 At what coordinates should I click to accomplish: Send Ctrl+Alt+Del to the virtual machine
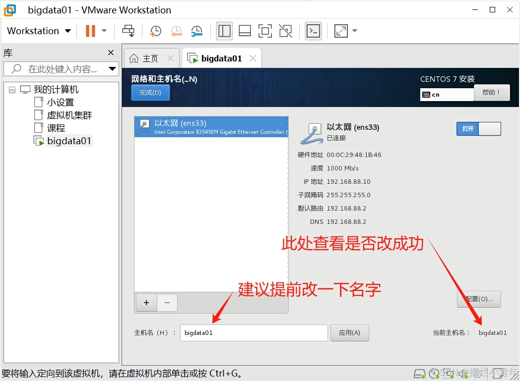(x=129, y=31)
